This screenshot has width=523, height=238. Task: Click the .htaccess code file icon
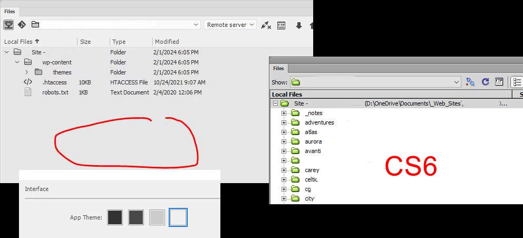28,82
